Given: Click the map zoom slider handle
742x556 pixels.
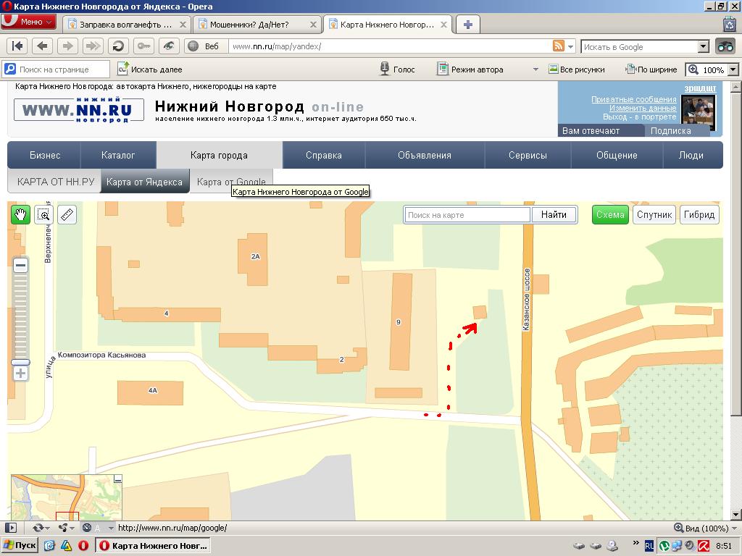Looking at the screenshot, I should [x=20, y=362].
